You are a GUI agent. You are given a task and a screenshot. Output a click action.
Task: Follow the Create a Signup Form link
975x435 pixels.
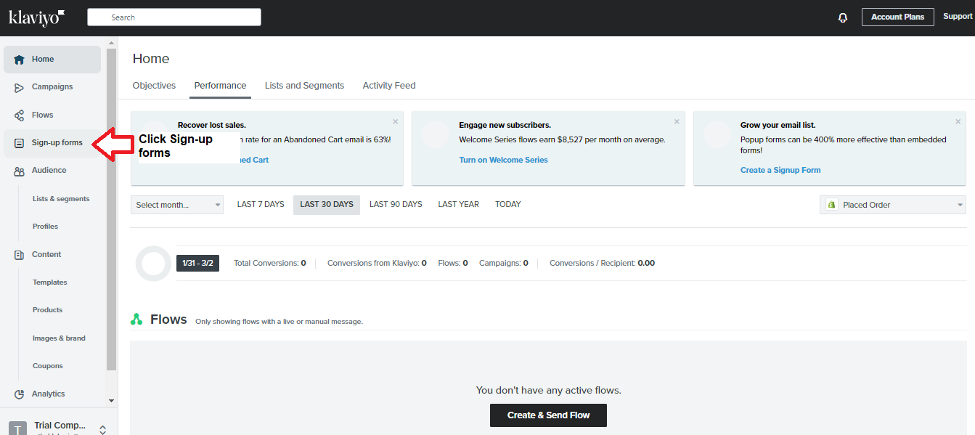click(780, 170)
